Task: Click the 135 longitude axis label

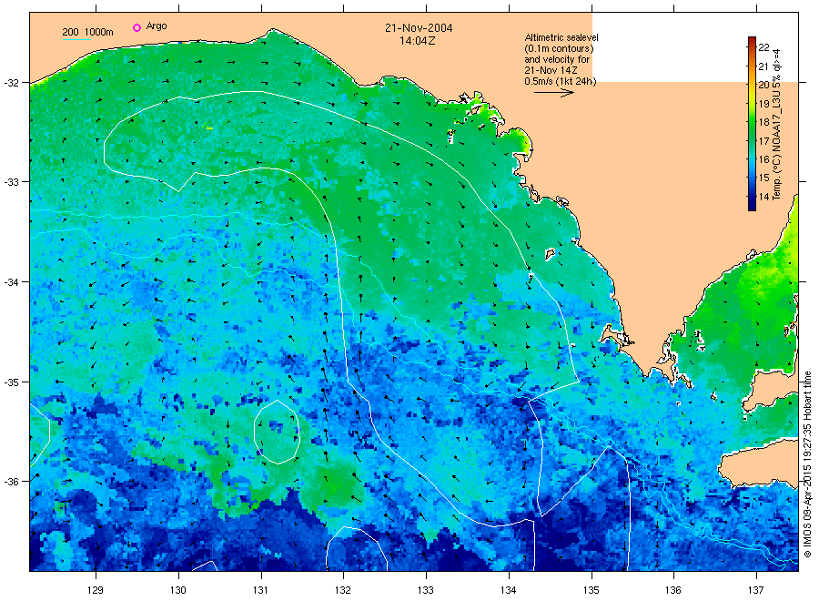Action: (x=591, y=590)
